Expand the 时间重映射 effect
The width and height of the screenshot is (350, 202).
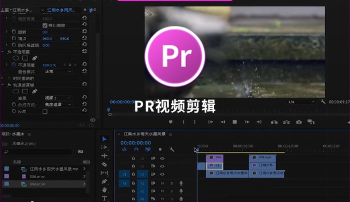click(x=2, y=78)
